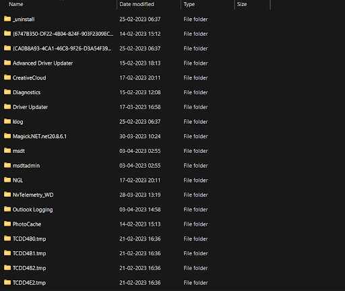Click the Magick.NET.net20.8.6.1 folder icon
The image size is (345, 291).
[7, 136]
